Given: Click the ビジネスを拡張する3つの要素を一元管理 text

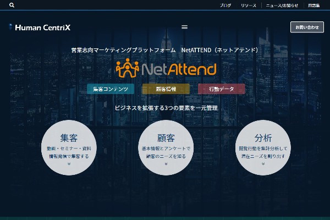Looking at the screenshot, I should (x=166, y=108).
